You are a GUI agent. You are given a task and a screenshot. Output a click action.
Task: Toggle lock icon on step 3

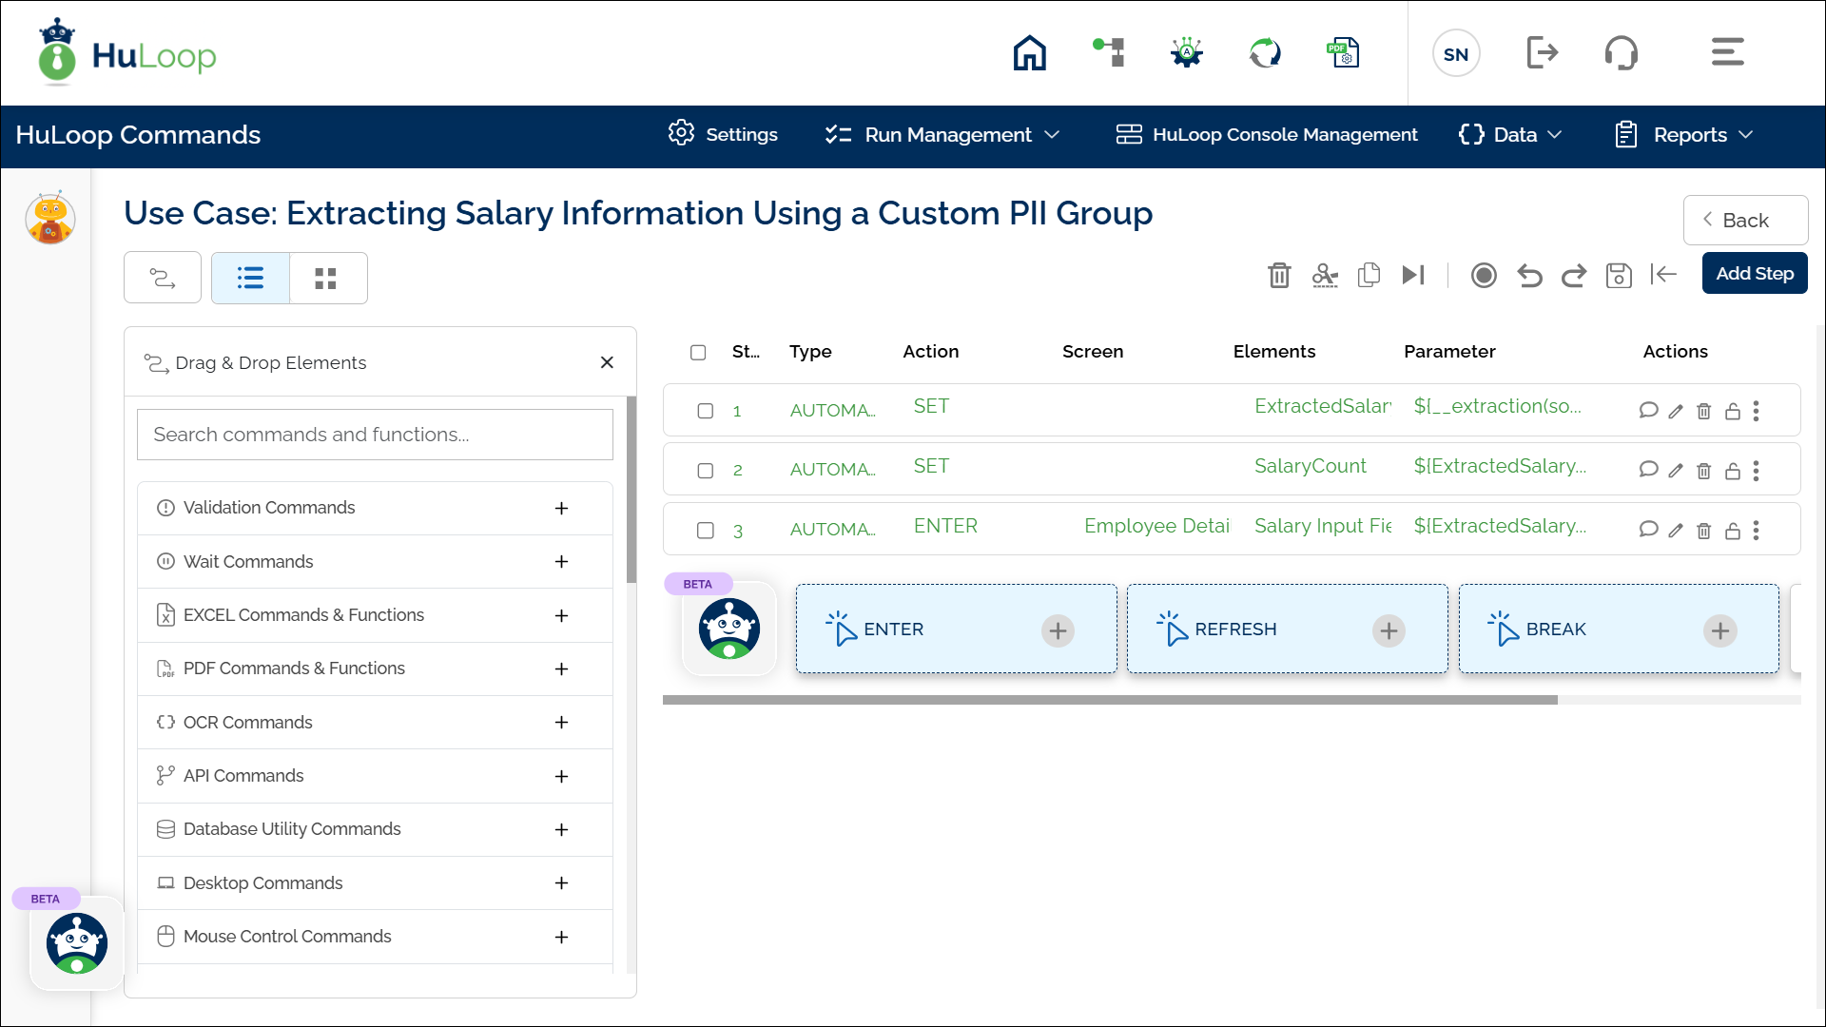1733,532
